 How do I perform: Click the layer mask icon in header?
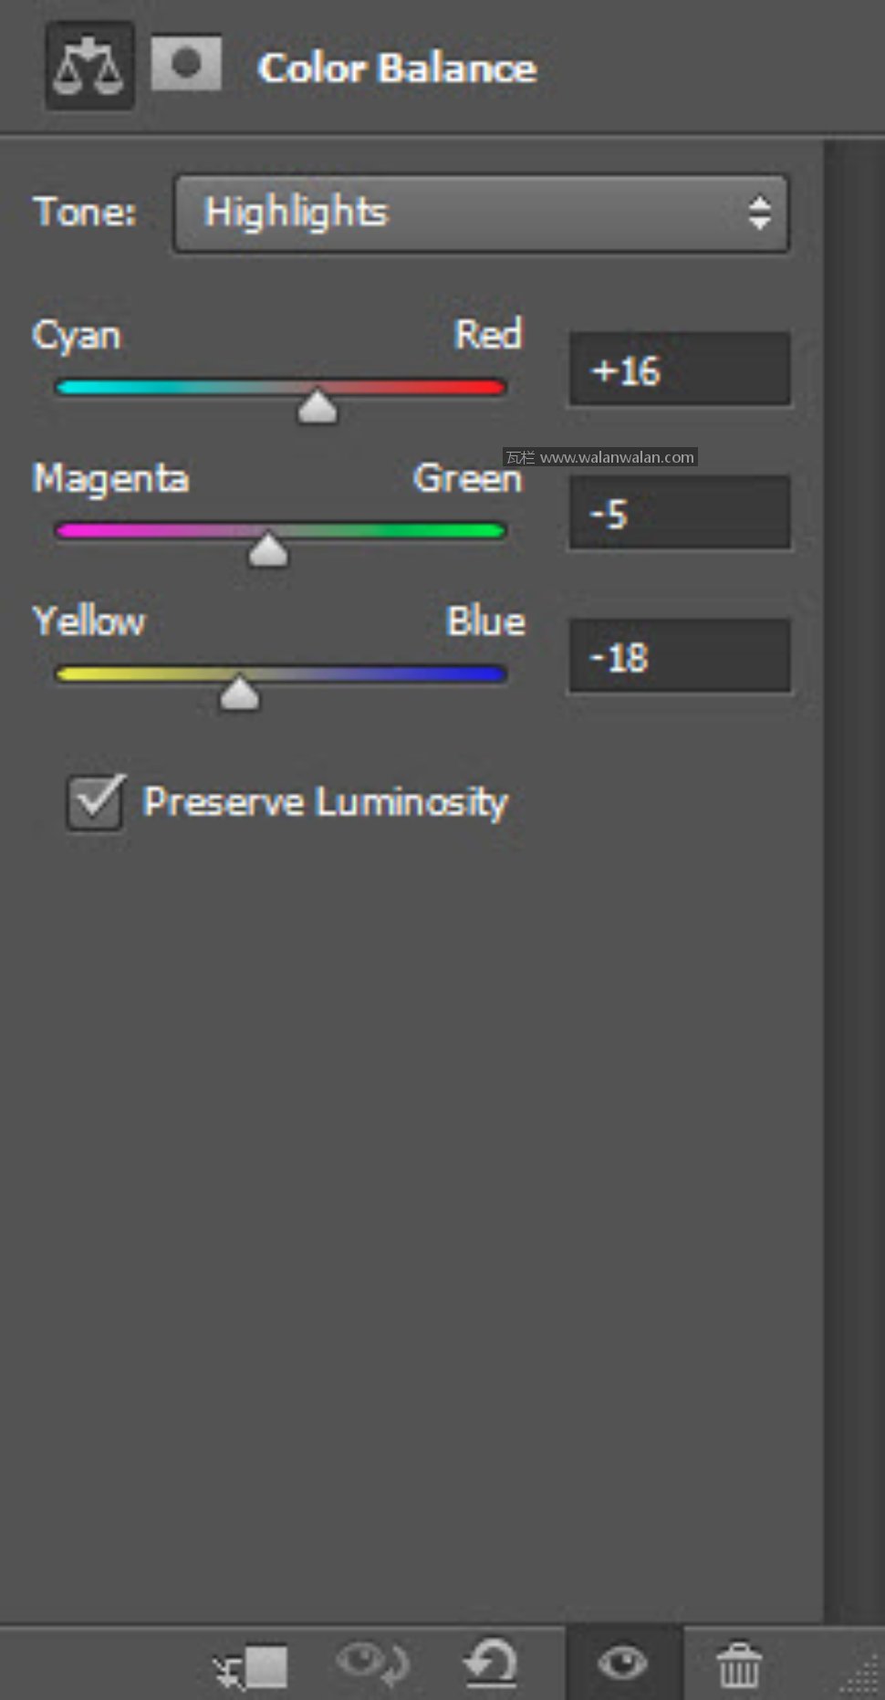click(186, 64)
